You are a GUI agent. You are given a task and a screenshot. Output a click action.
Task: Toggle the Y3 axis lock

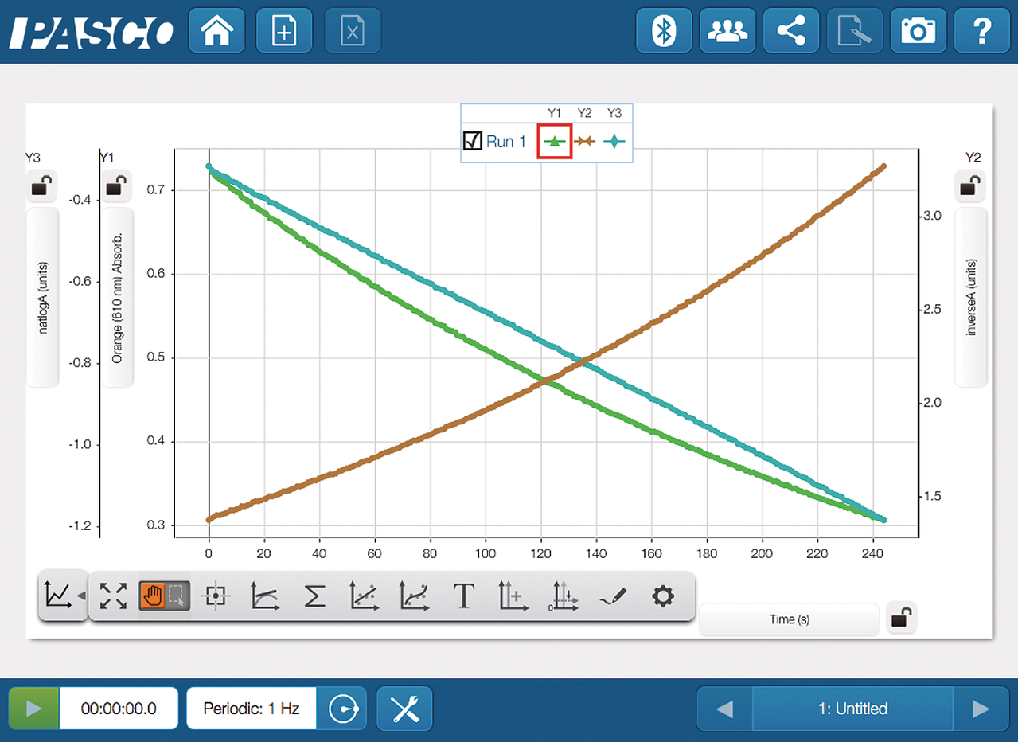[x=41, y=186]
